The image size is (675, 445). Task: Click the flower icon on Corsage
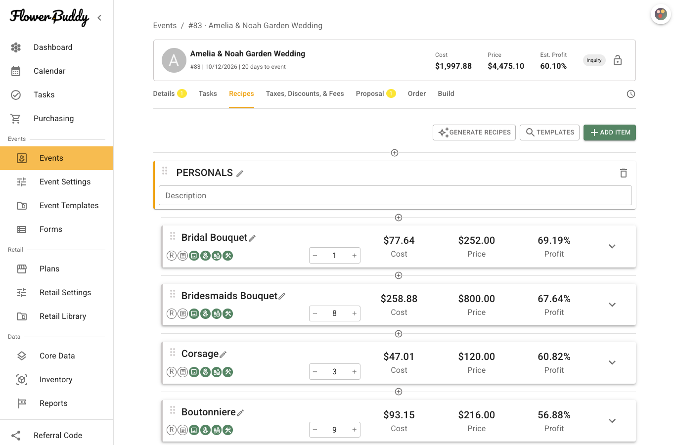(x=205, y=372)
